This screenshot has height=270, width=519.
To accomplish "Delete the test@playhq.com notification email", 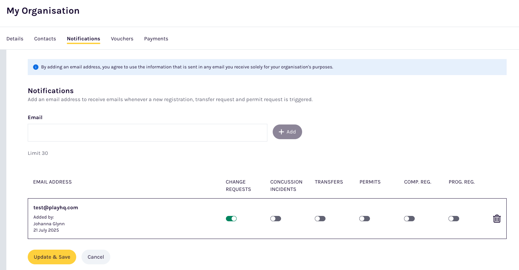I will [497, 219].
